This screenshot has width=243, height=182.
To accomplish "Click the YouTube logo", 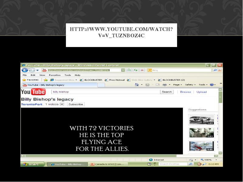I will pos(33,92).
